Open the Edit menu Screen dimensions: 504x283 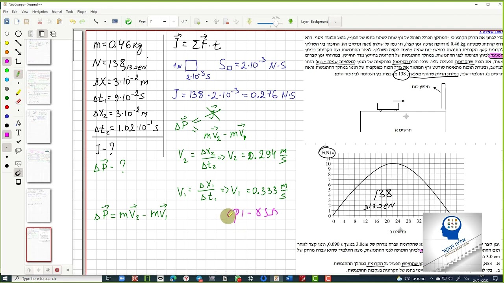(x=15, y=12)
